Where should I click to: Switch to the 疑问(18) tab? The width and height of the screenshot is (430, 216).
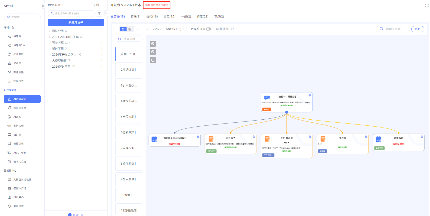[x=152, y=17]
